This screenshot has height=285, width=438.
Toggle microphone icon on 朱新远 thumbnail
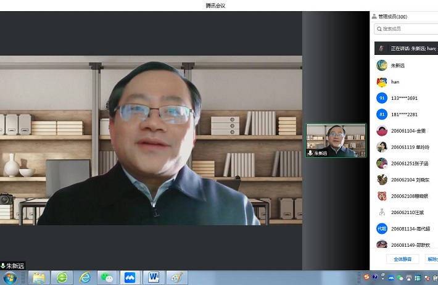[x=310, y=153]
